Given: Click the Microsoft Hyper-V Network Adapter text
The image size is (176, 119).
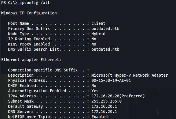Looking at the screenshot, I should pyautogui.click(x=129, y=75).
